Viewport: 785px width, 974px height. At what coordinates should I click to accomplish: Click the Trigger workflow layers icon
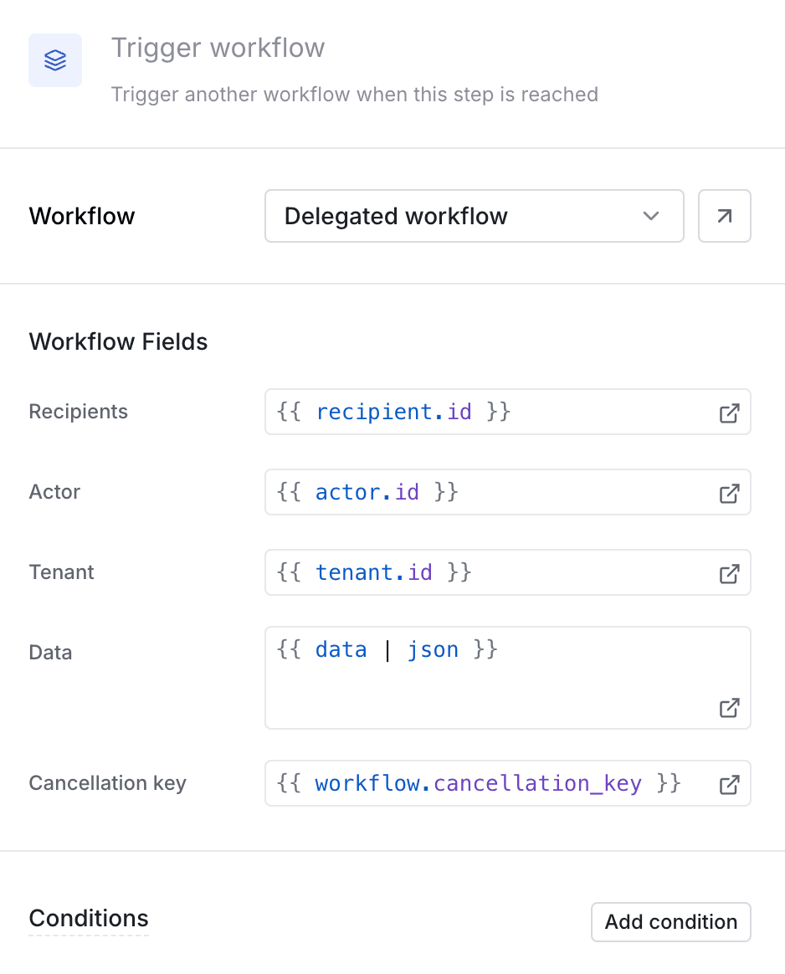point(54,59)
